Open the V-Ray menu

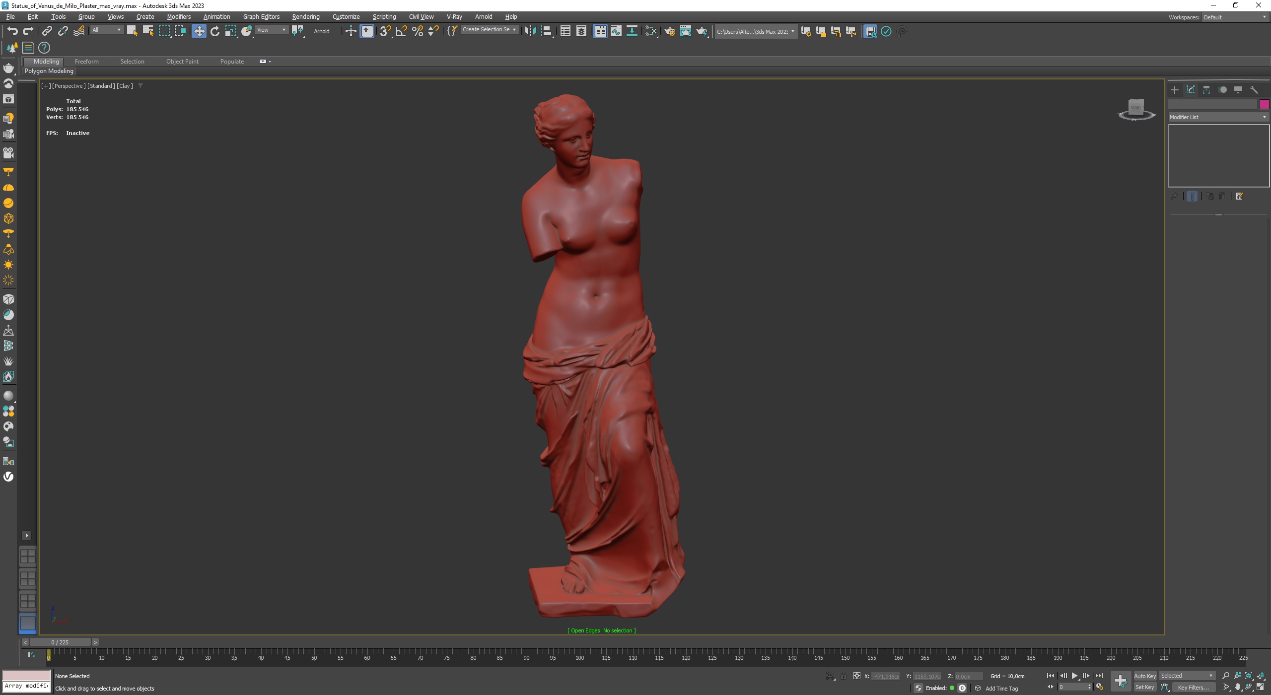454,17
